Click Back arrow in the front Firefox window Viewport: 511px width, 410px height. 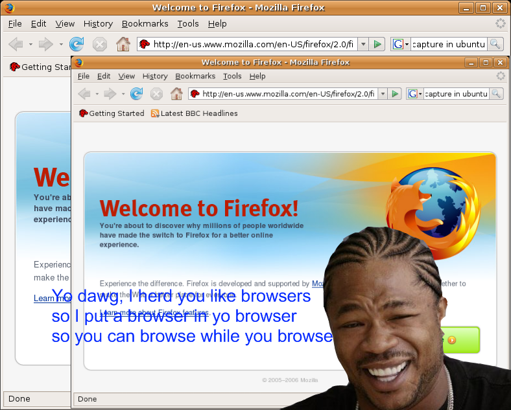click(85, 94)
